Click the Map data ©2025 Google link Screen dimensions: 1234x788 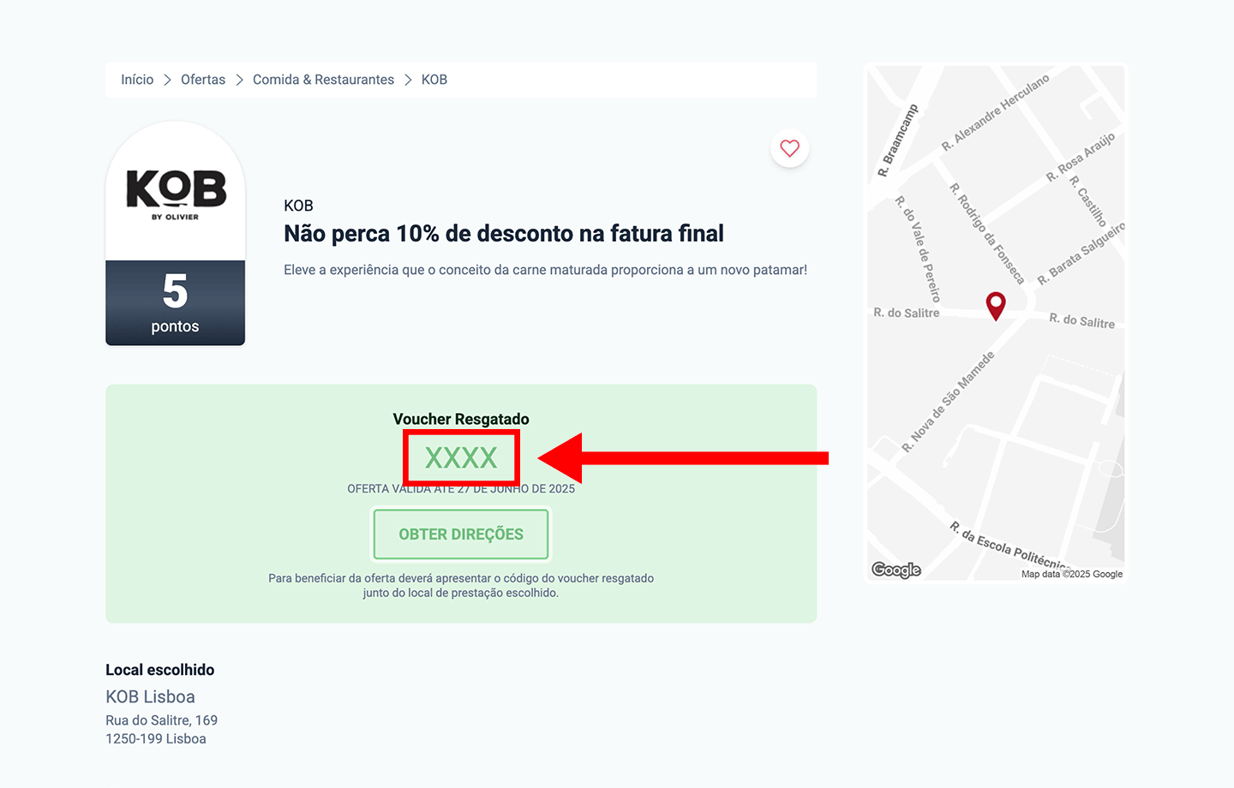tap(1071, 574)
